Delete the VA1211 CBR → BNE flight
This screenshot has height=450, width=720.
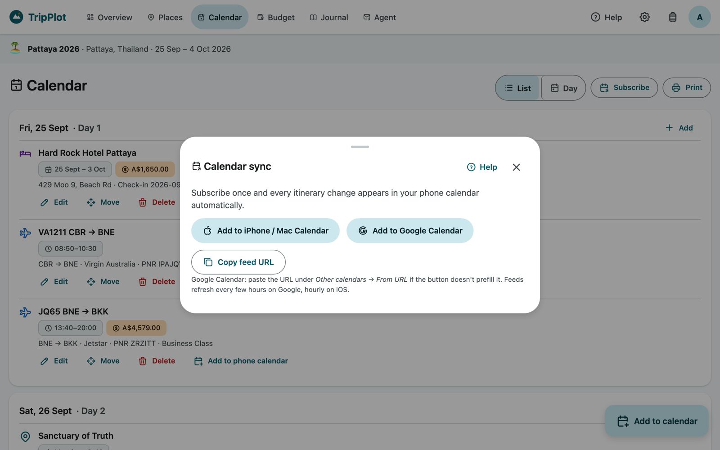pyautogui.click(x=157, y=281)
